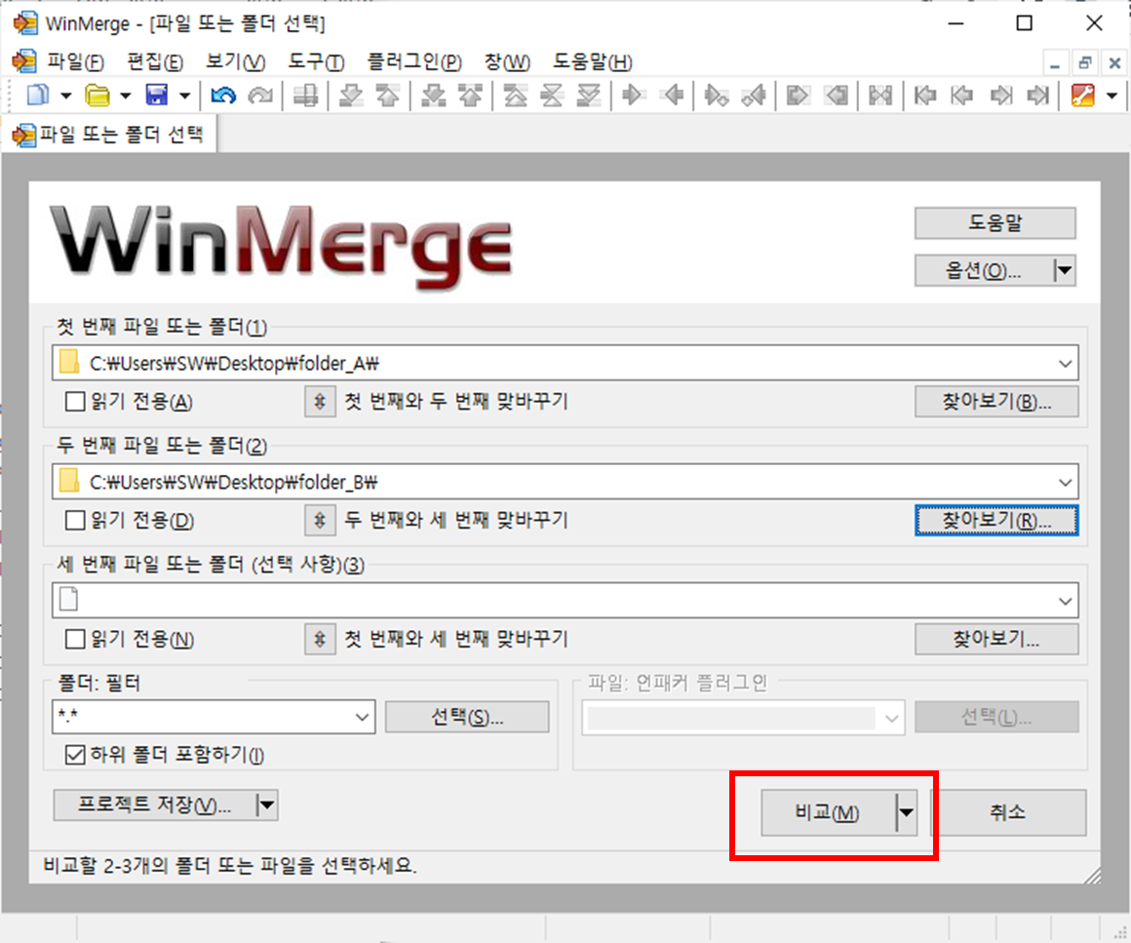The height and width of the screenshot is (943, 1131).
Task: Click the Copy left and advance icon
Action: (x=754, y=96)
